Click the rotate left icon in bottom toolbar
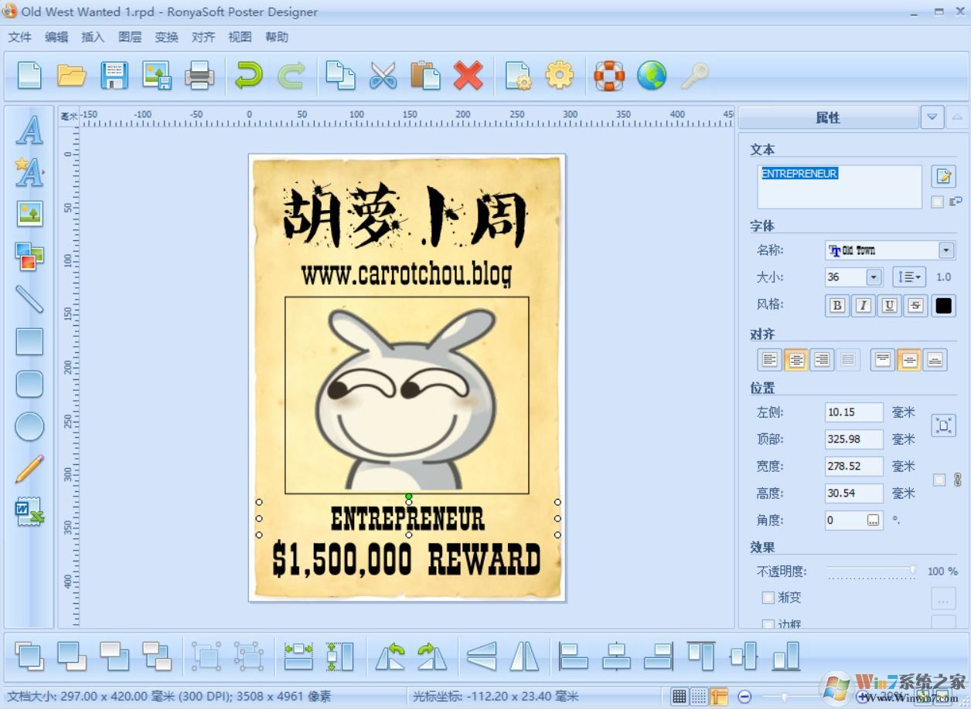Viewport: 971px width, 709px height. pos(391,656)
